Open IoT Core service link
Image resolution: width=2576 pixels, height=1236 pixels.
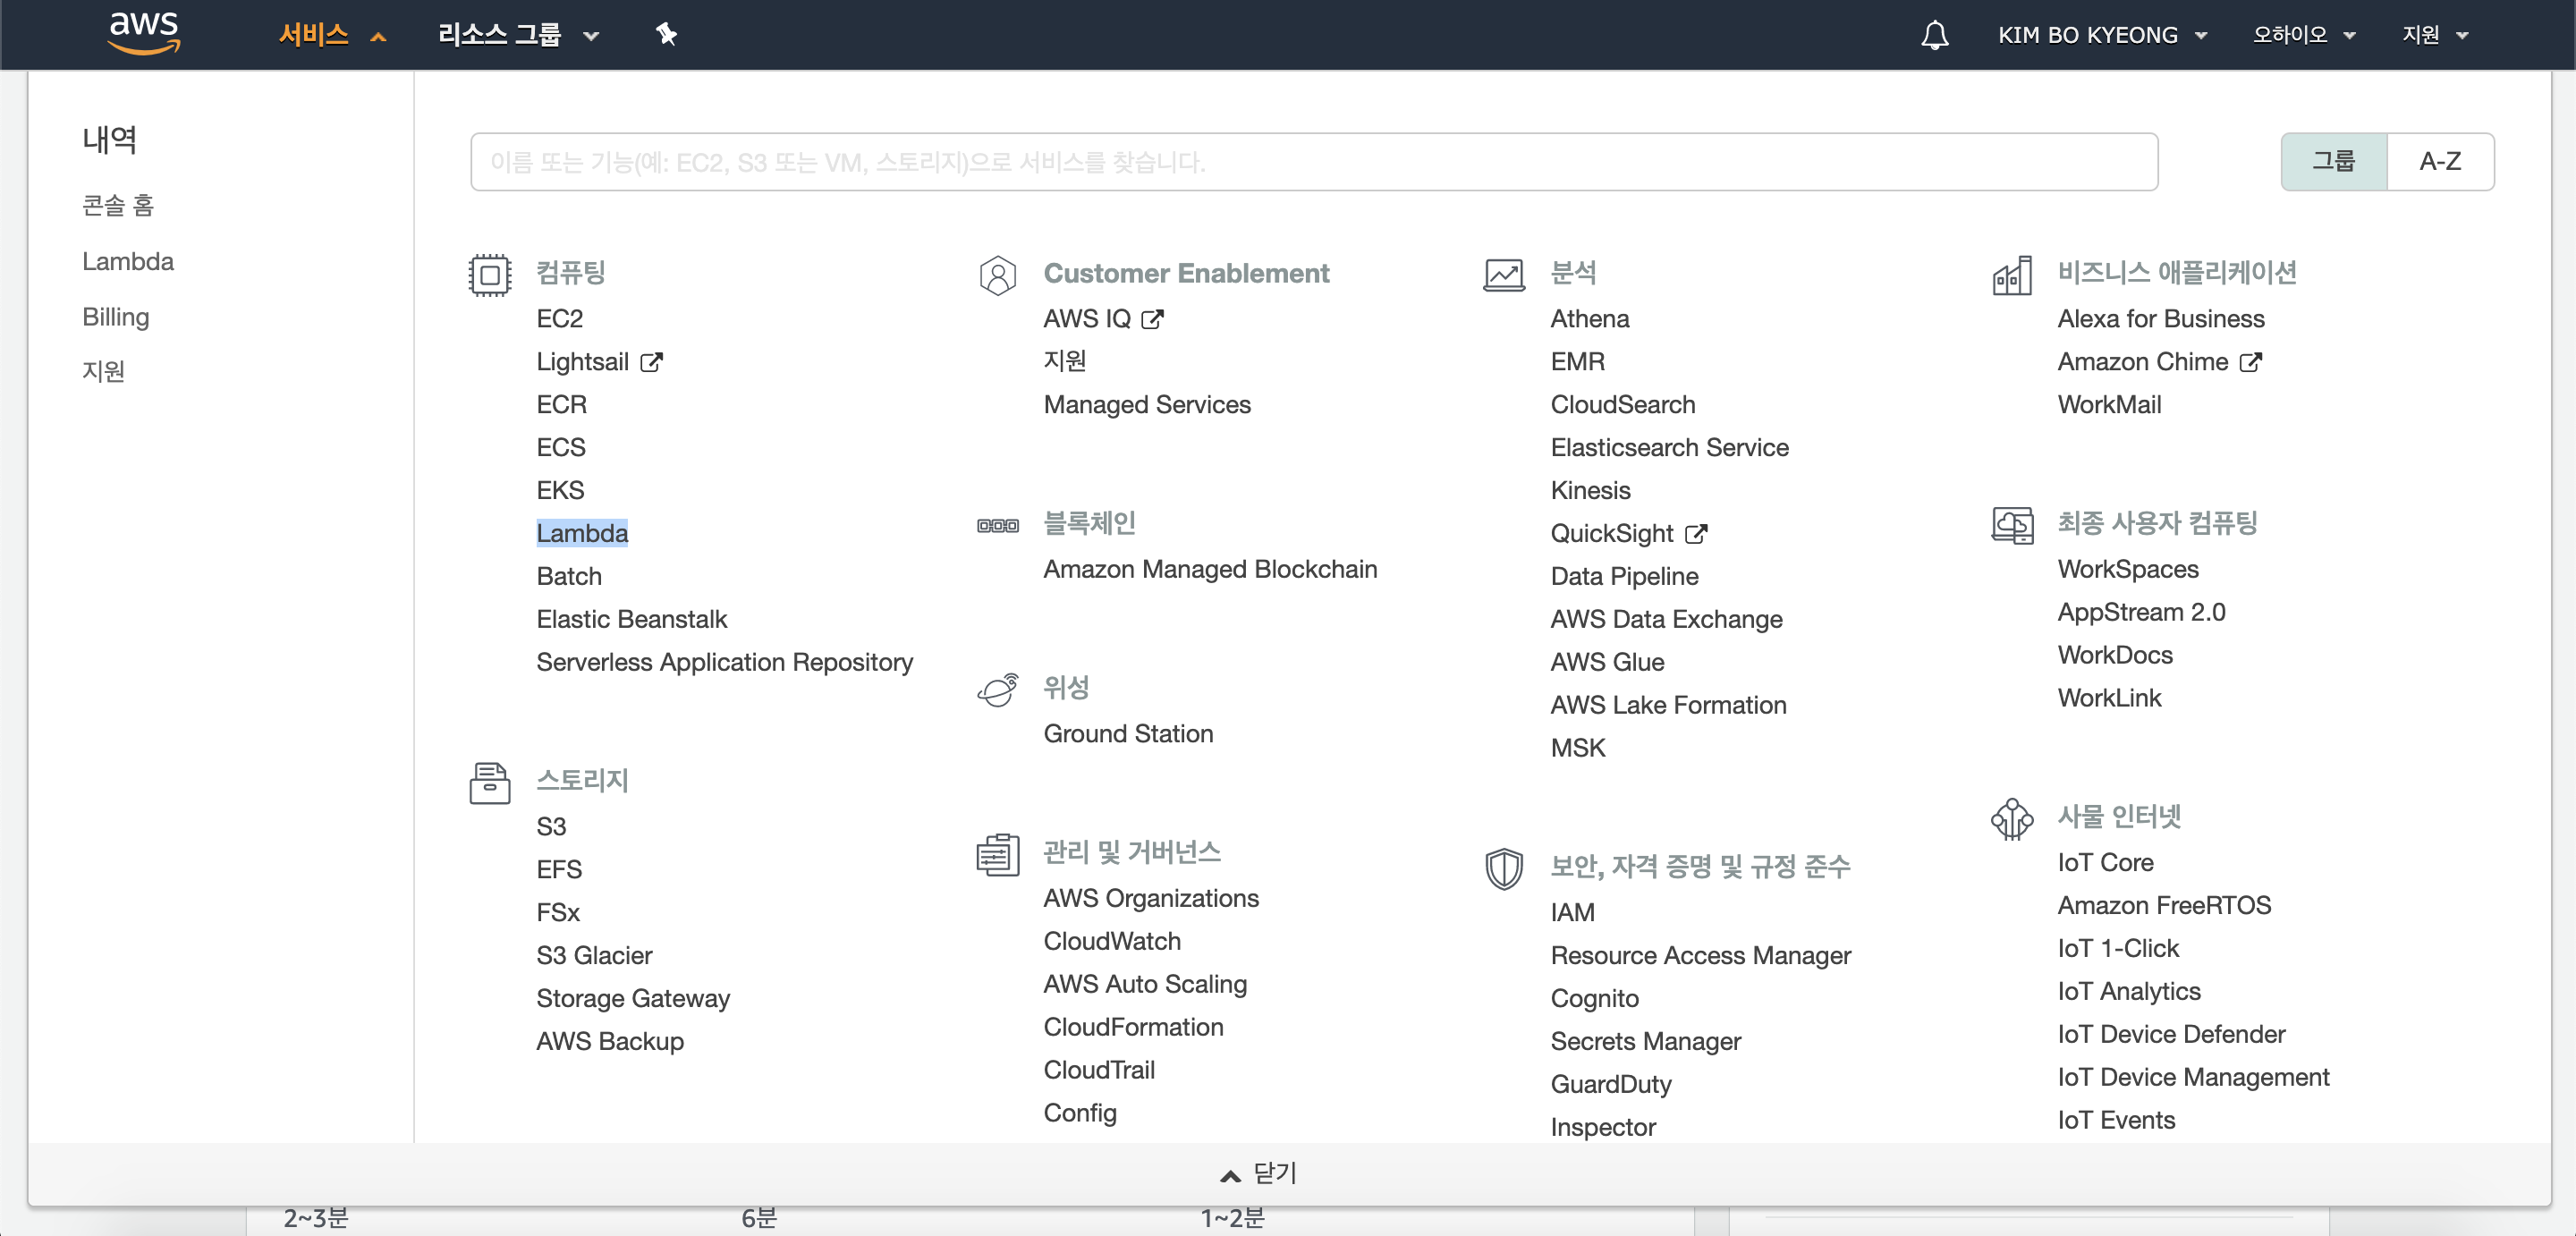(2105, 863)
